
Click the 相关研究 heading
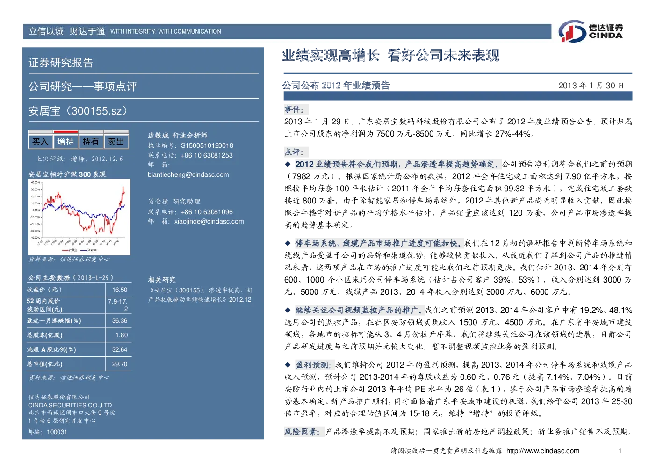coord(162,280)
